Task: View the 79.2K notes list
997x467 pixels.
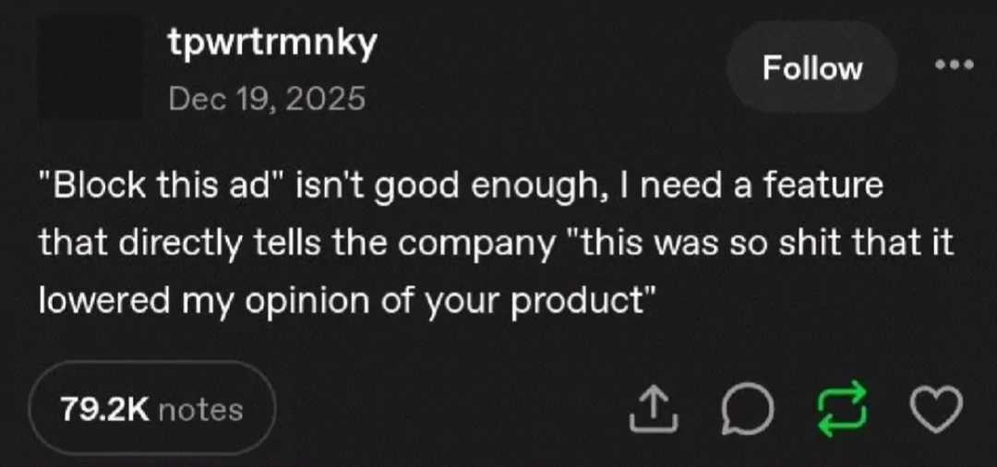Action: [152, 409]
